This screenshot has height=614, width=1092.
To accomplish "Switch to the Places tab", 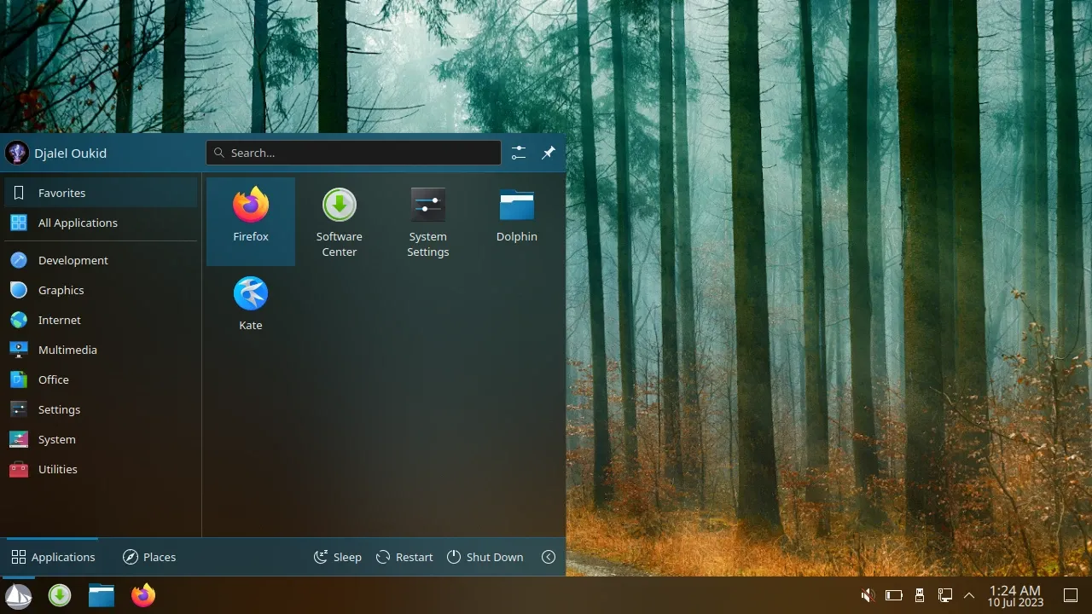I will tap(149, 557).
